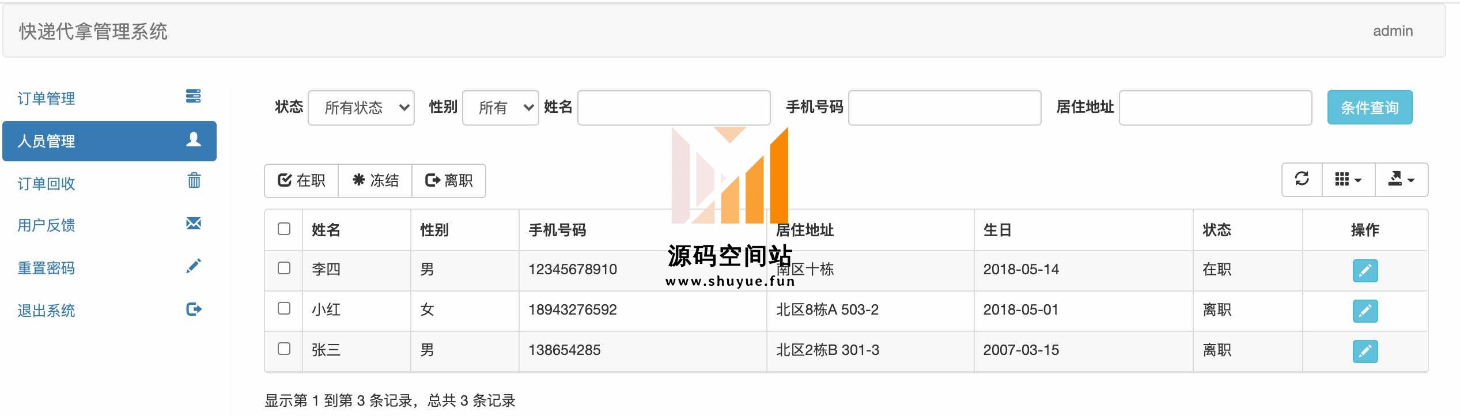Viewport: 1460px width, 416px height.
Task: Click phone number 18943276592
Action: (573, 309)
